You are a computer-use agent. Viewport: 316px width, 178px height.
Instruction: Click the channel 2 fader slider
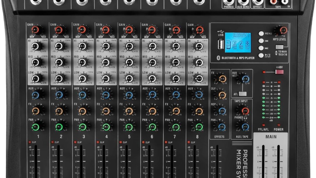[58, 161]
